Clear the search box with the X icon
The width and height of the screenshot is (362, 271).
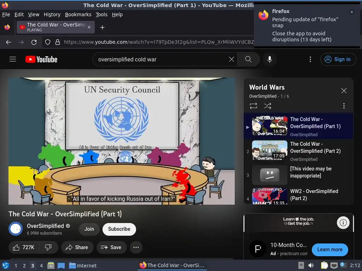231,59
